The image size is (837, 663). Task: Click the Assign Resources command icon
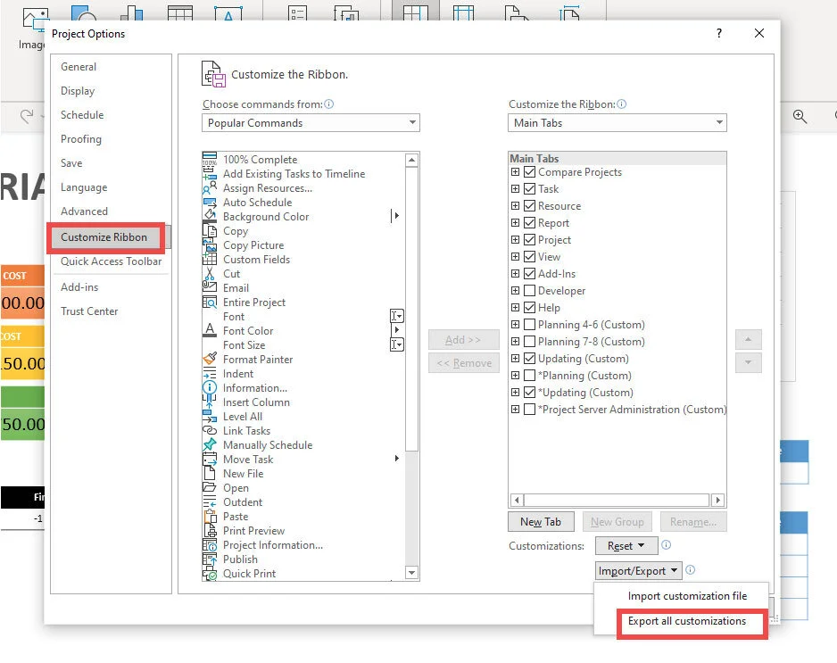(x=209, y=188)
